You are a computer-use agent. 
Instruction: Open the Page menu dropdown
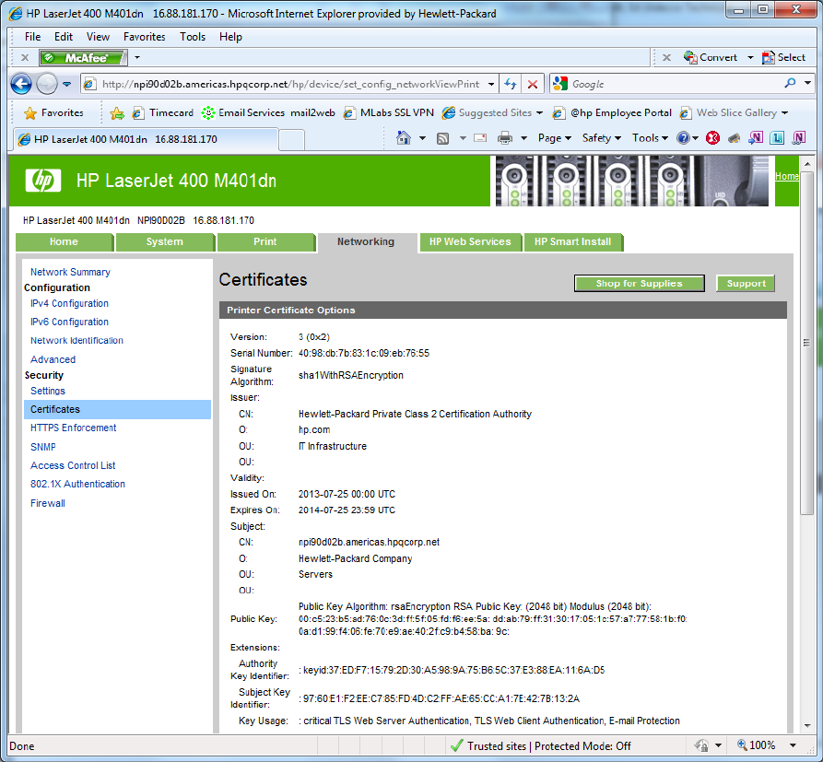(x=554, y=138)
